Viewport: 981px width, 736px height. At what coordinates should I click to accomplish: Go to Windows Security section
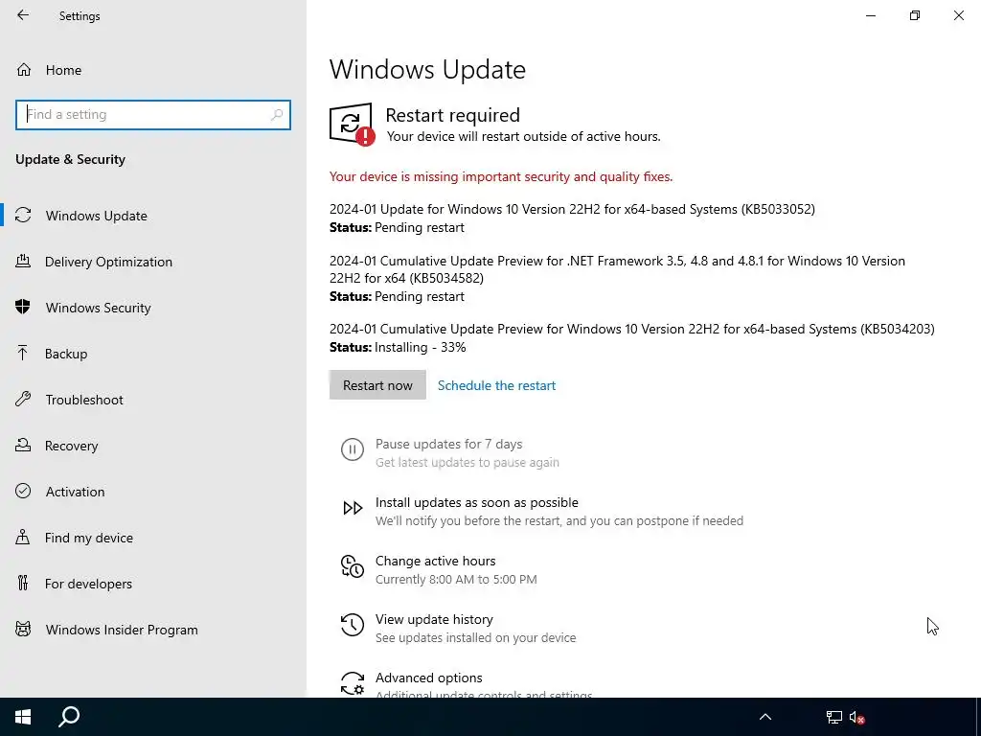click(x=153, y=308)
